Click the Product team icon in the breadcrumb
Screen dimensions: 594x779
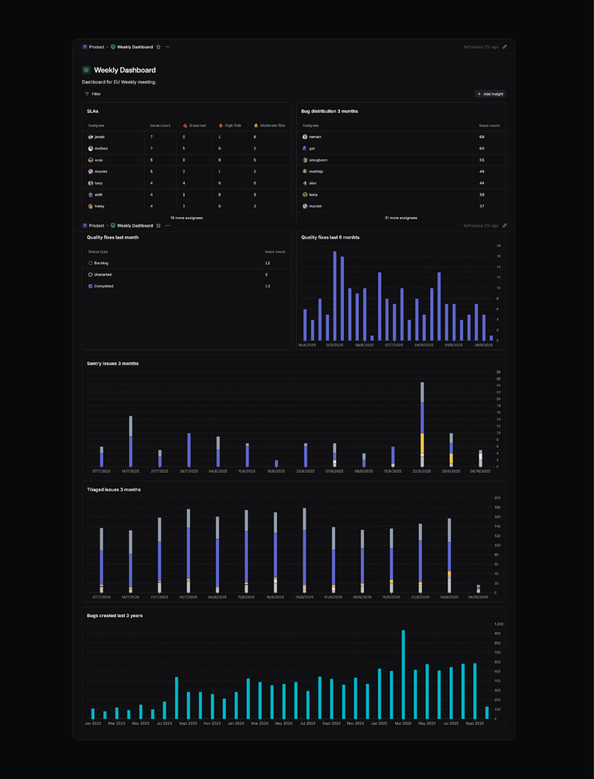click(85, 47)
